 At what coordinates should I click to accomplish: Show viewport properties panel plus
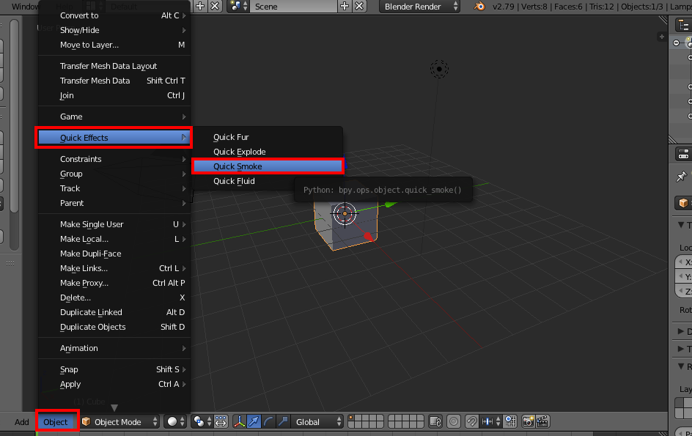(x=661, y=37)
